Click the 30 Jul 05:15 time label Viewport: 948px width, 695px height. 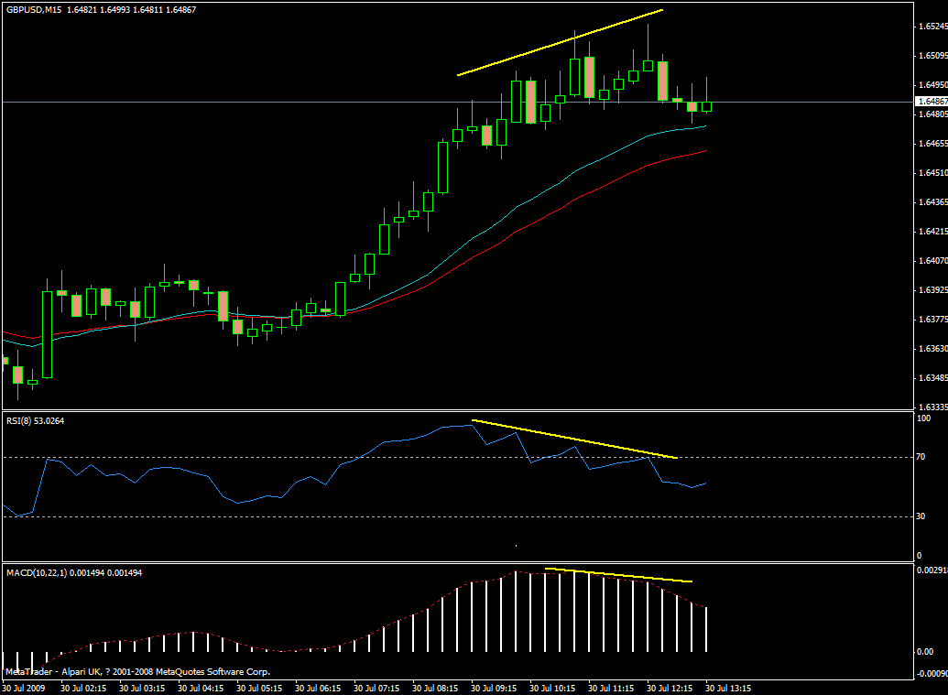pyautogui.click(x=259, y=689)
